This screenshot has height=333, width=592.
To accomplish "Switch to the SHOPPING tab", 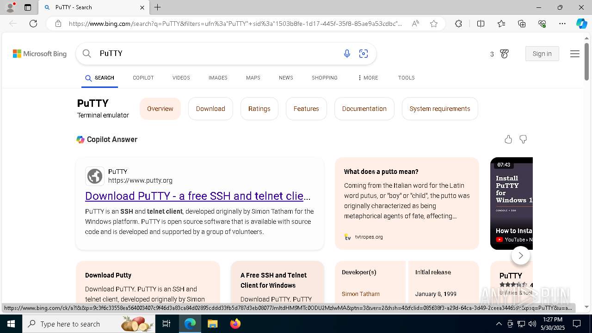I will (325, 78).
